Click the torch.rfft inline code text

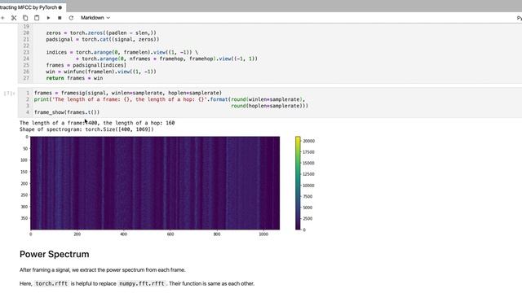51,283
